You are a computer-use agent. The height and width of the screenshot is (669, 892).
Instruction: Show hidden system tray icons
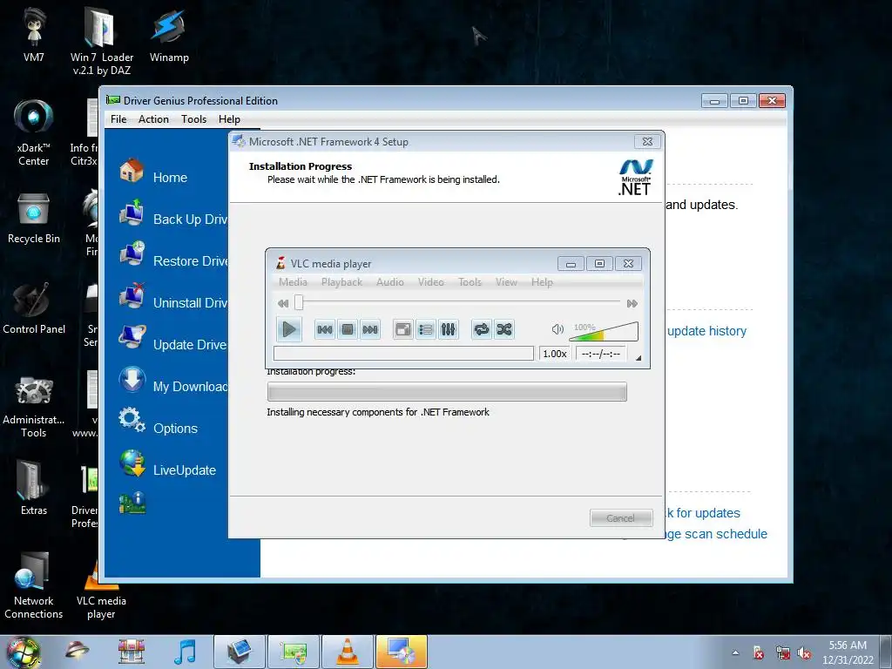[735, 652]
